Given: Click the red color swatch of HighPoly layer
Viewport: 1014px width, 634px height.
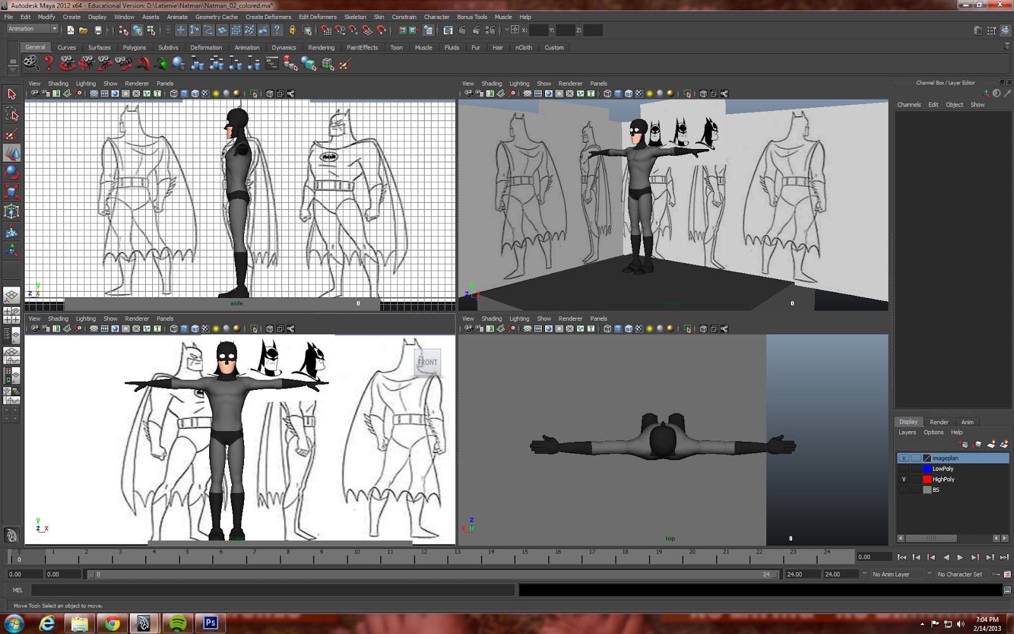Looking at the screenshot, I should pos(927,480).
